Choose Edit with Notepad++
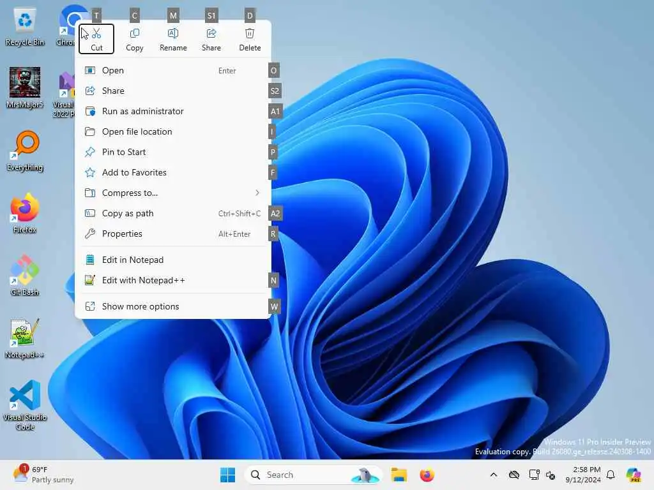This screenshot has width=654, height=490. coord(173,281)
